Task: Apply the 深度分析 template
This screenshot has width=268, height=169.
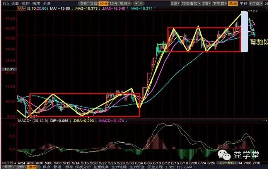Action: pos(83,167)
